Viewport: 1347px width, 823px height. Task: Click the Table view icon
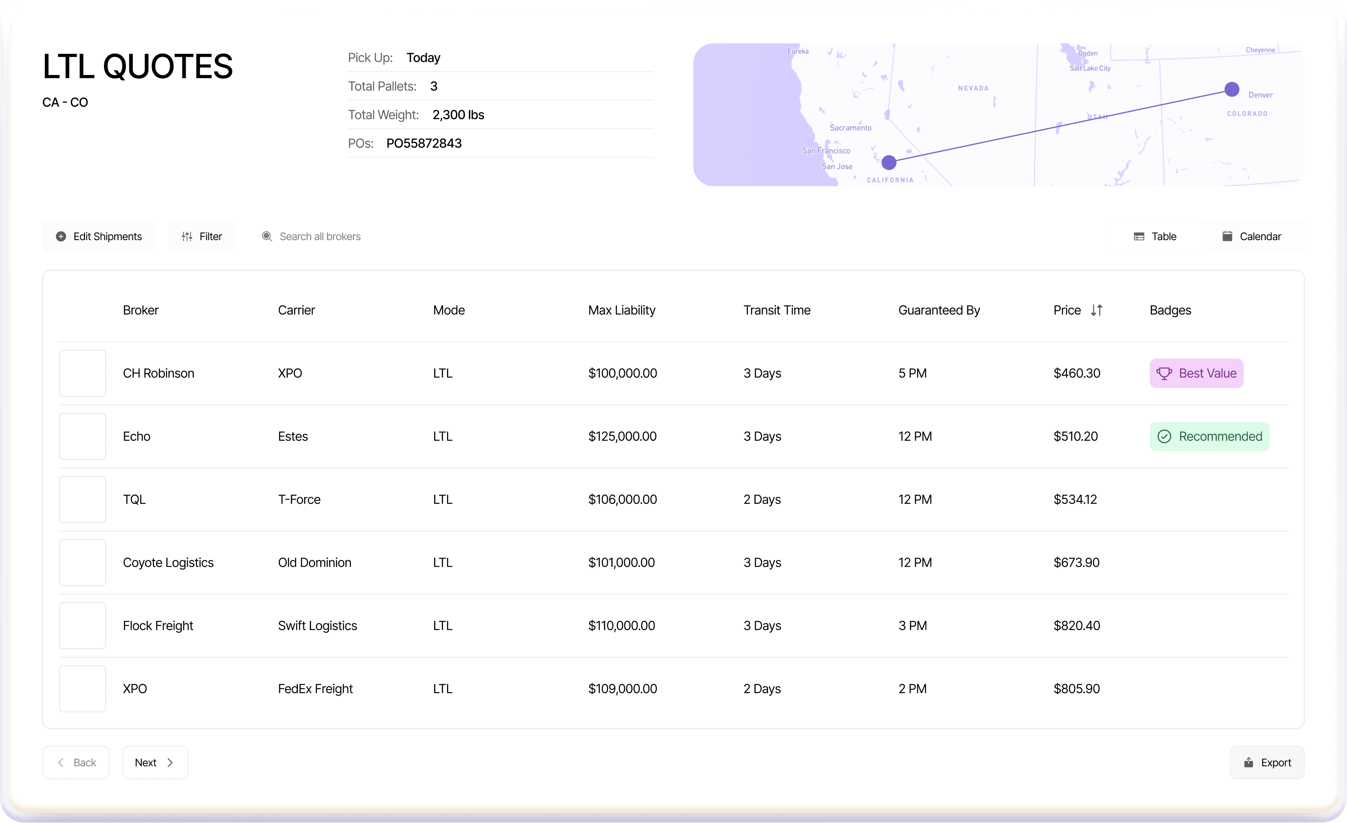click(1139, 236)
